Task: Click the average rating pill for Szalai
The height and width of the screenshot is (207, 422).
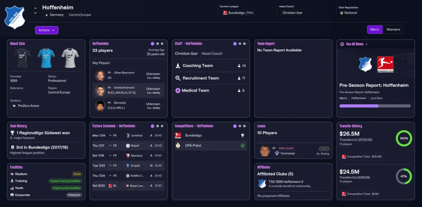Action: point(324,148)
